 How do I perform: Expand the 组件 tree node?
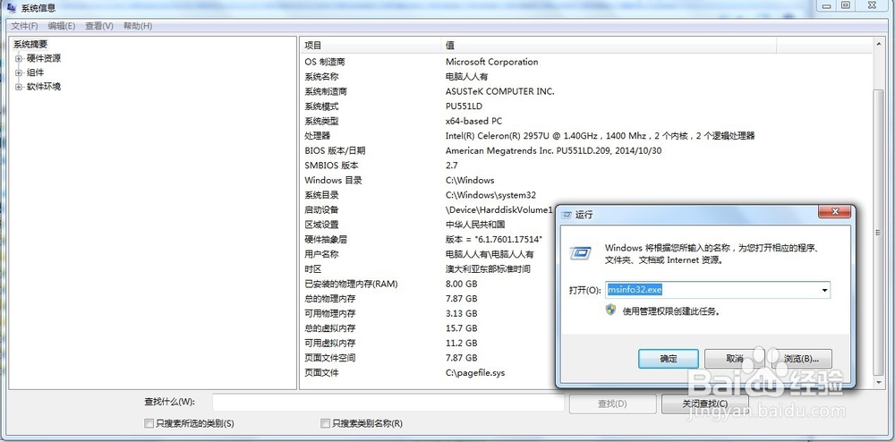[x=19, y=72]
